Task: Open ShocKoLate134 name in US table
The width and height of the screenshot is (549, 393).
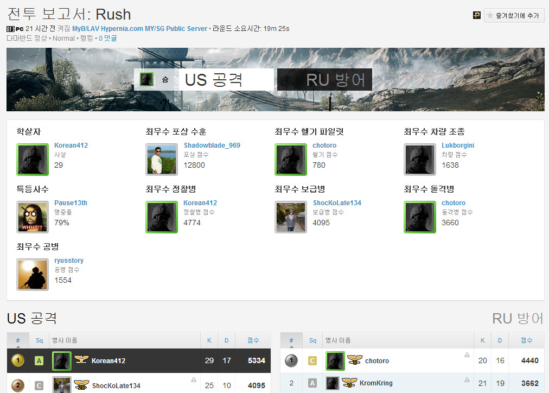Action: (x=116, y=385)
